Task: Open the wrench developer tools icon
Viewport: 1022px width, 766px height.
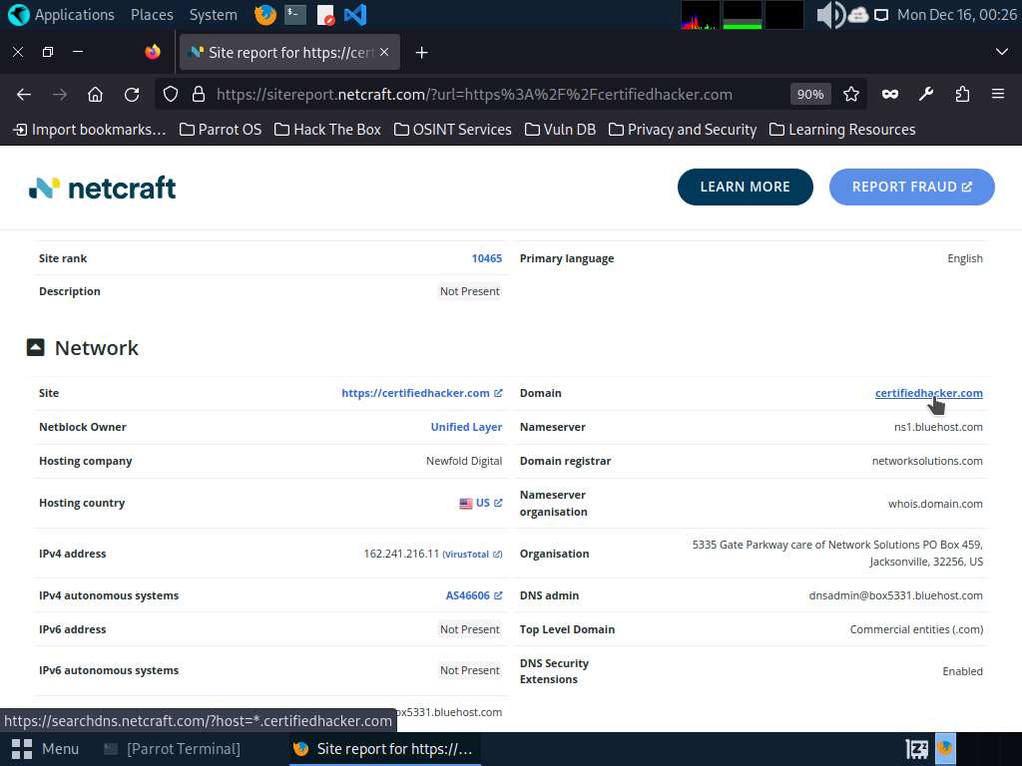Action: [925, 95]
